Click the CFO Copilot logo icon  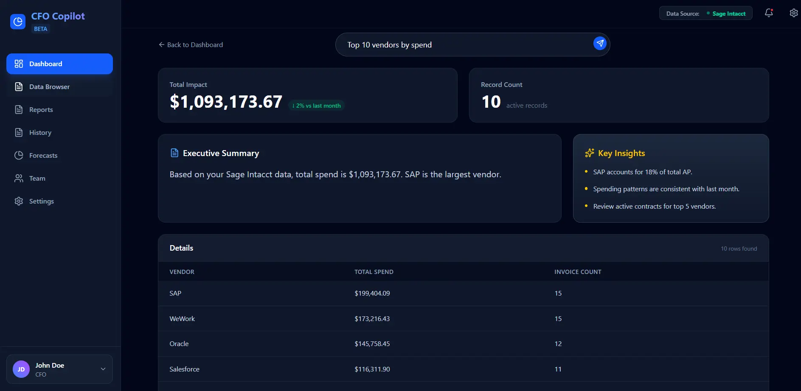tap(18, 22)
